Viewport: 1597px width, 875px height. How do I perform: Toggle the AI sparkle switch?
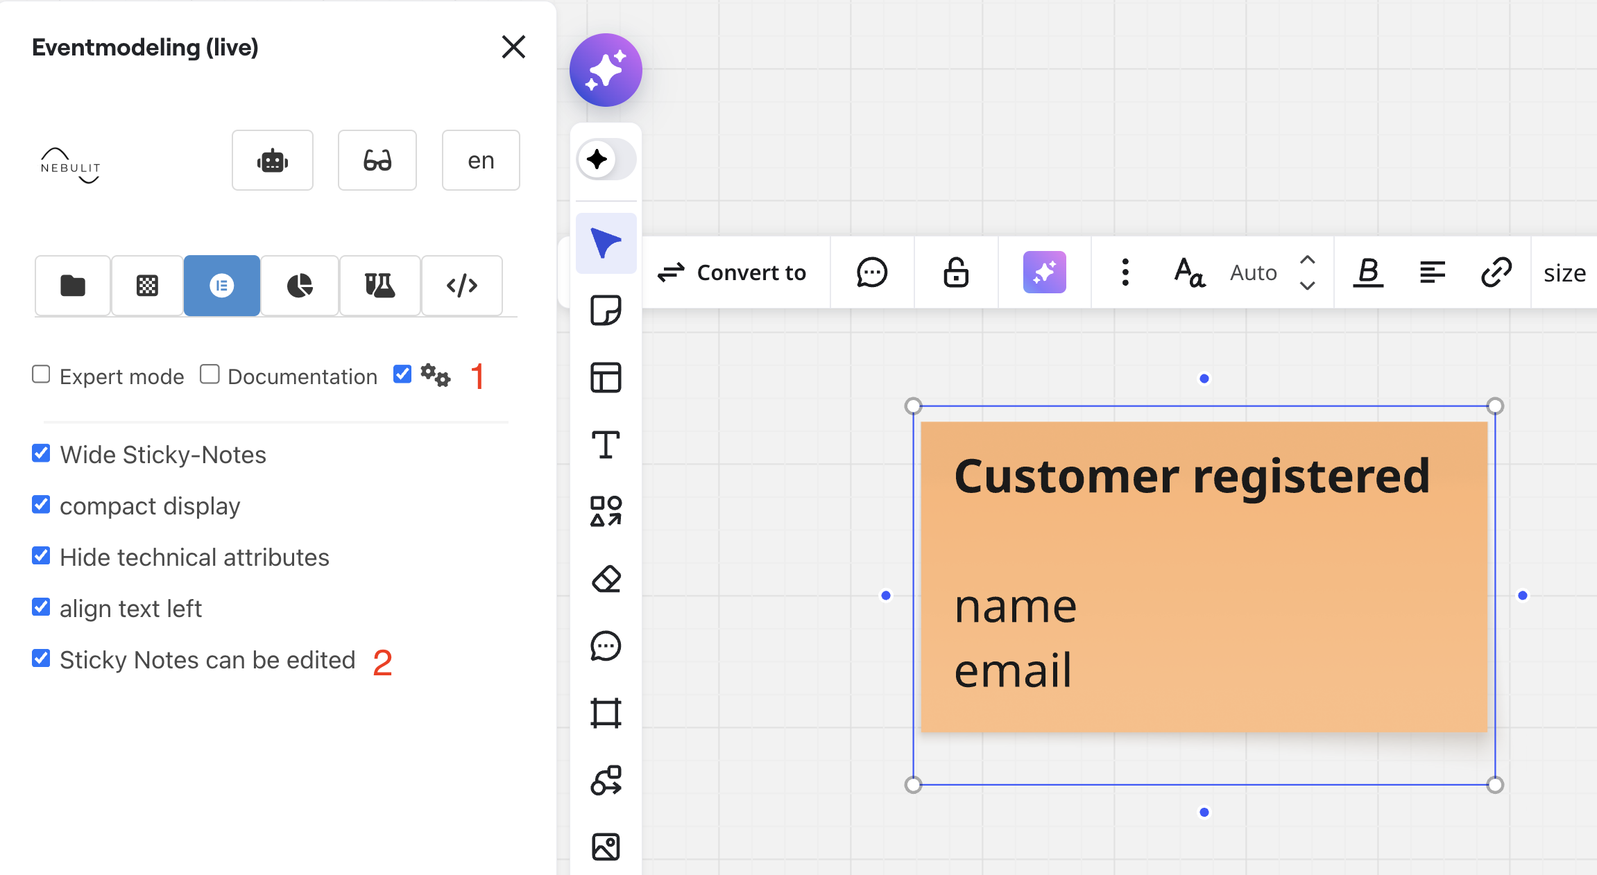coord(606,159)
